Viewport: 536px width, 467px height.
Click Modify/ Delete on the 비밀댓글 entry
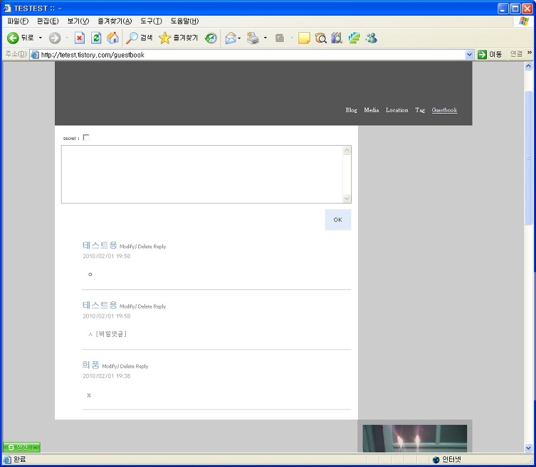136,306
